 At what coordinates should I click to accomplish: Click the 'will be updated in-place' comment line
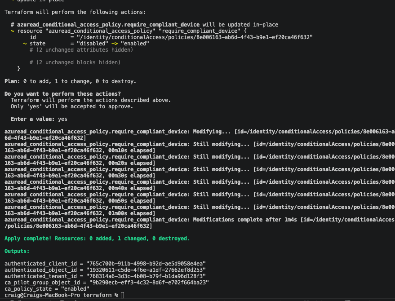pyautogui.click(x=144, y=25)
